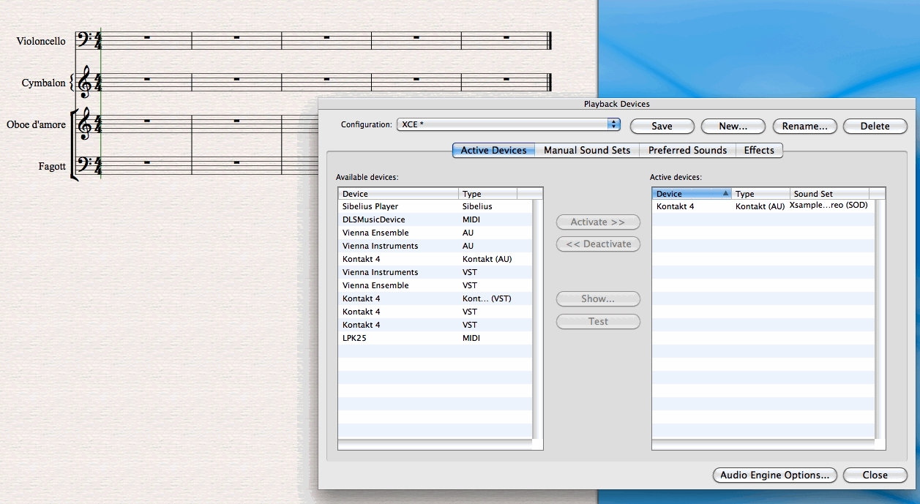Select the treble clef on the Cymbalon staff
The width and height of the screenshot is (920, 504).
coord(85,80)
